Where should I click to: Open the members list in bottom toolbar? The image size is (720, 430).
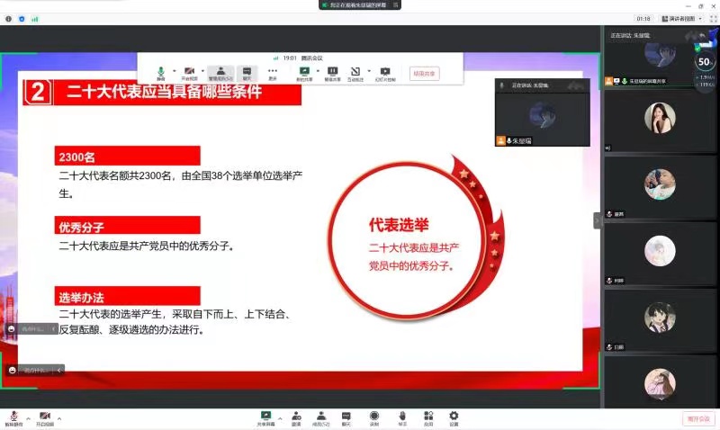pos(320,417)
